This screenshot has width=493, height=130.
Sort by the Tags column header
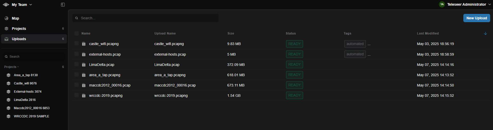(347, 33)
